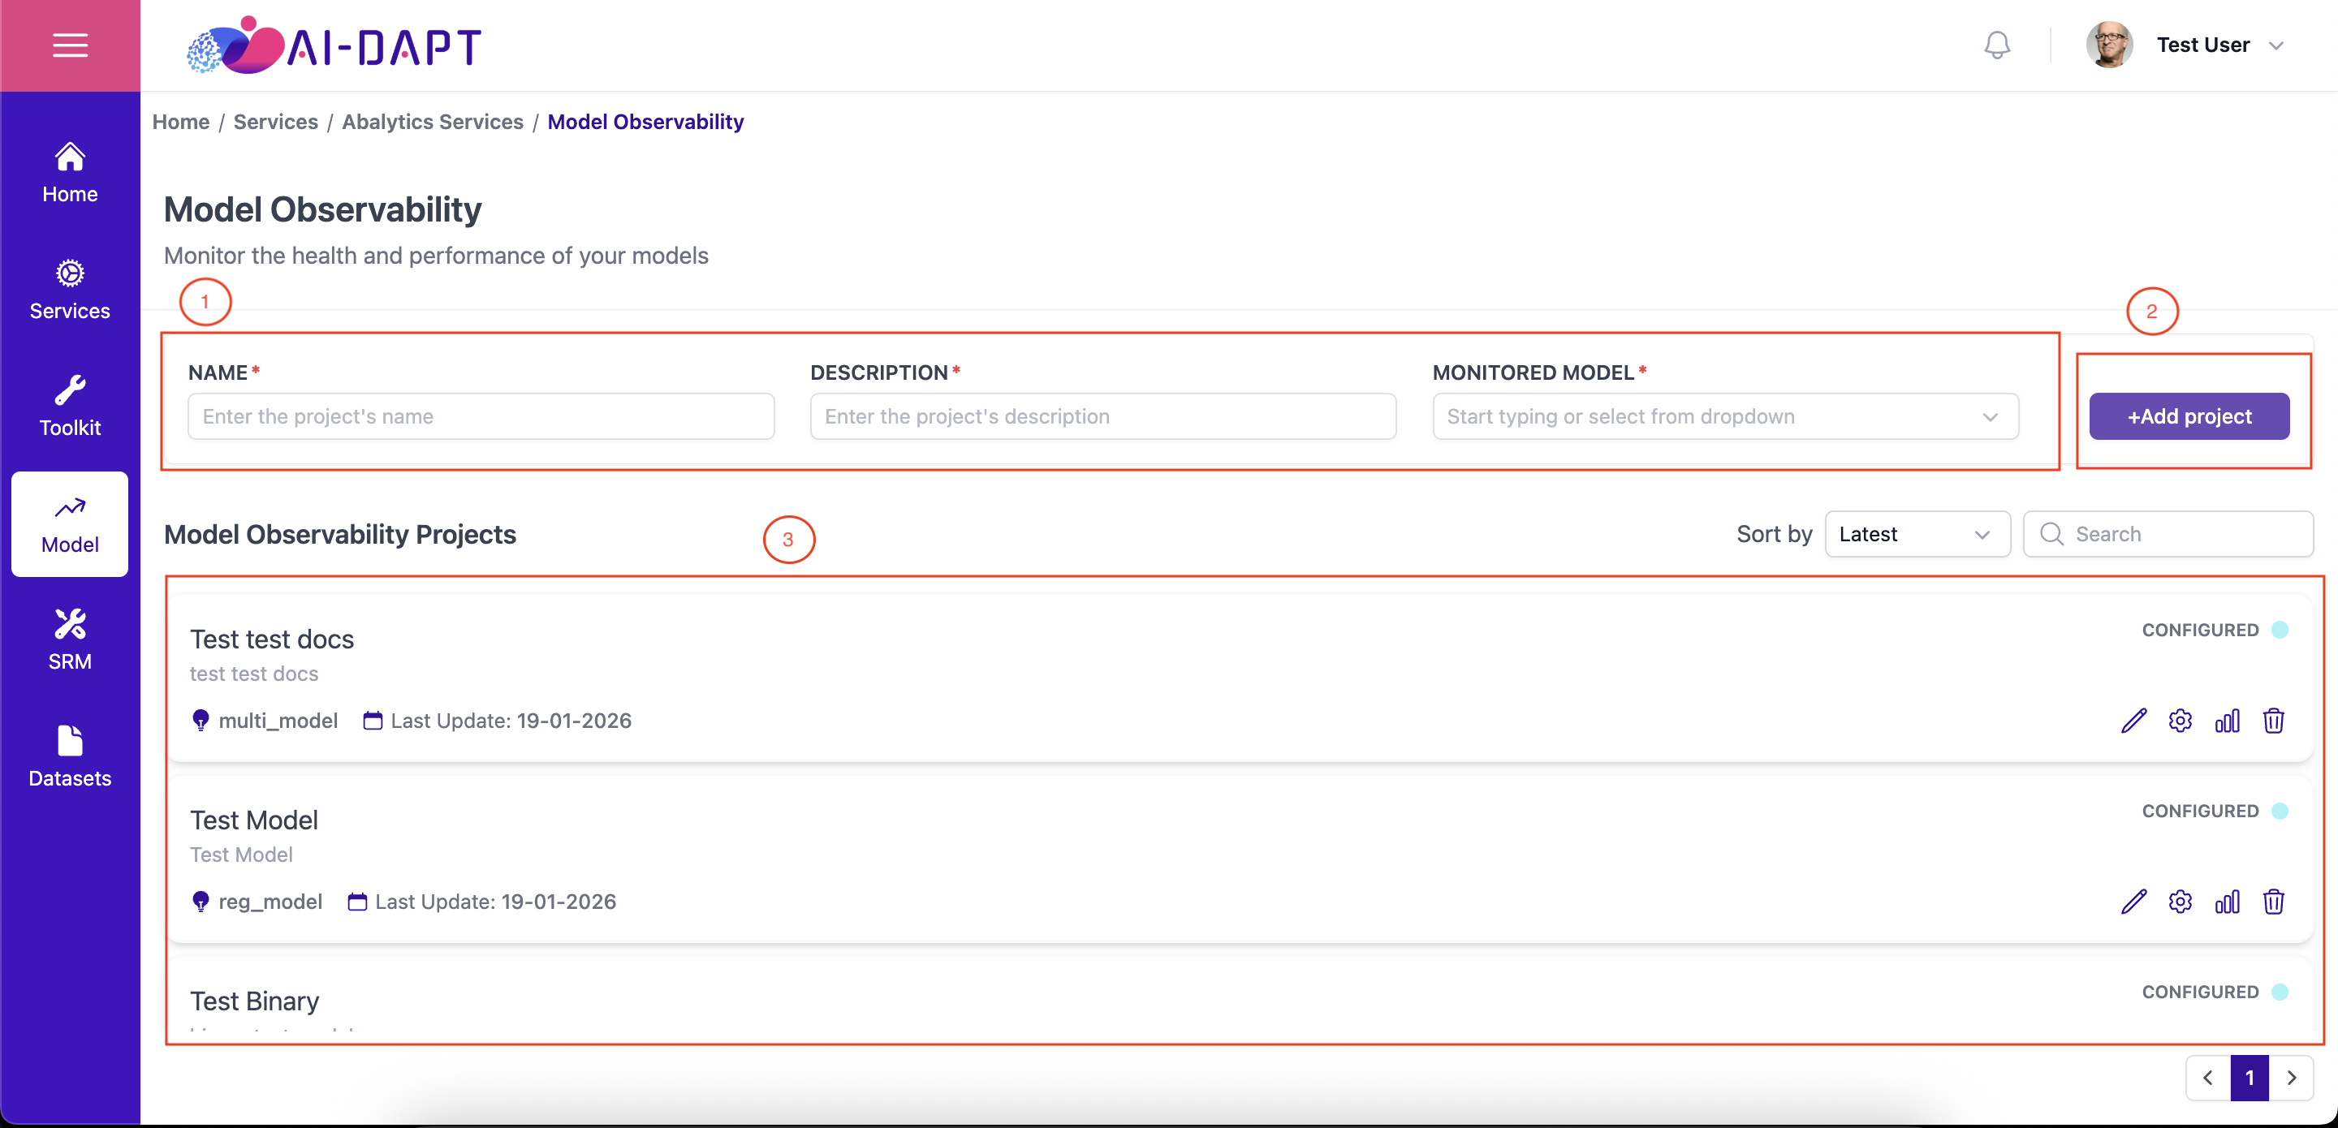The width and height of the screenshot is (2338, 1128).
Task: Click the multi_model lightbulb icon
Action: click(x=201, y=721)
